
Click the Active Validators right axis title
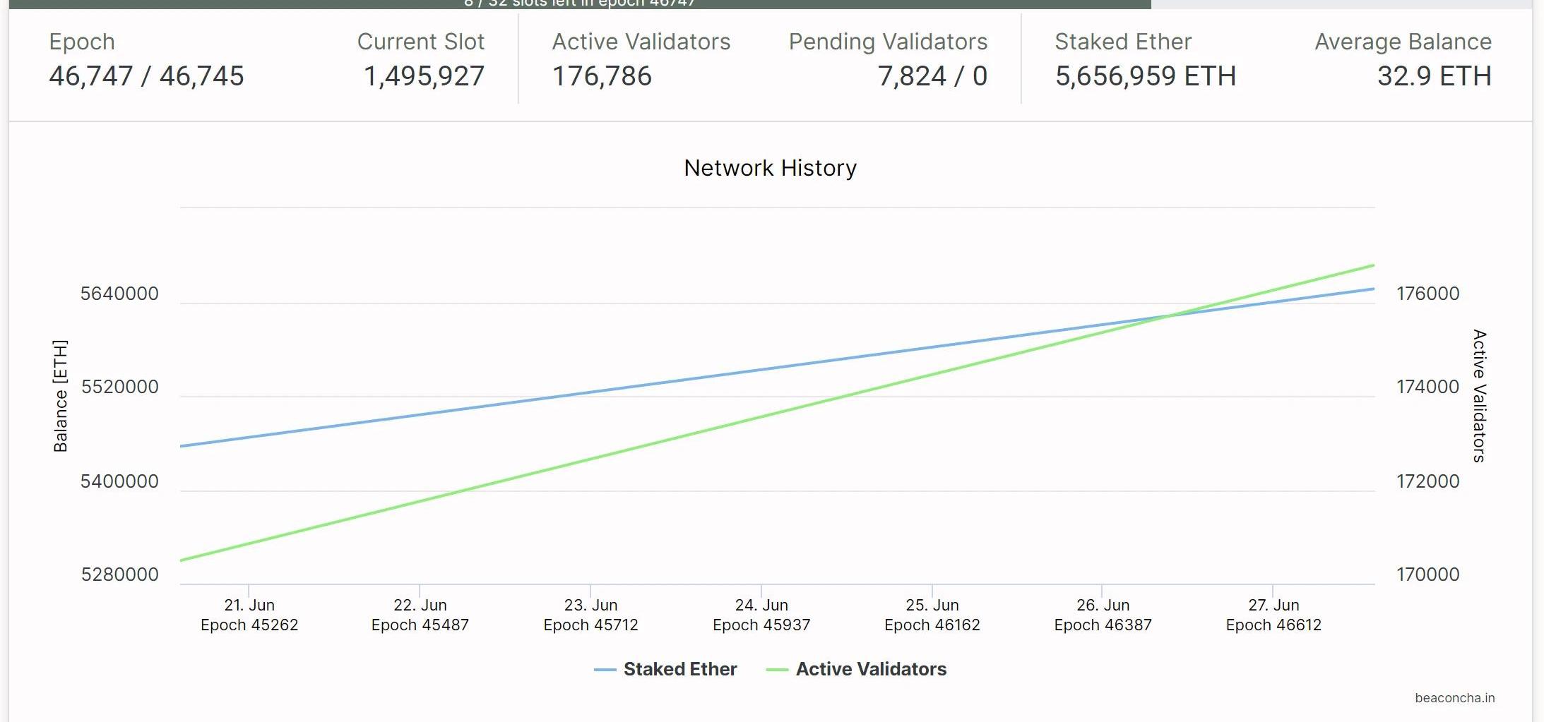pyautogui.click(x=1479, y=395)
